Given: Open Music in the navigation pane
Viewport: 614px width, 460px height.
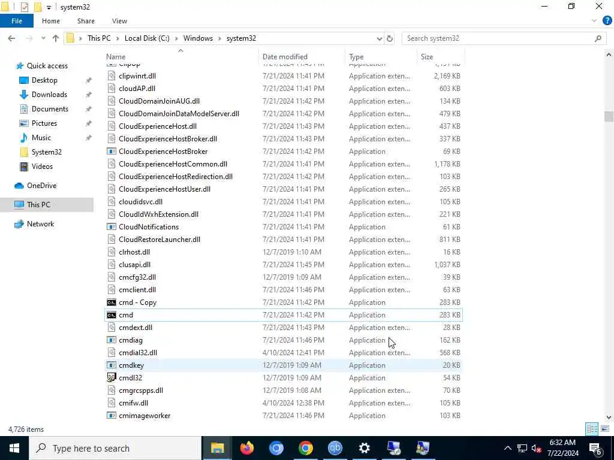Looking at the screenshot, I should [41, 138].
